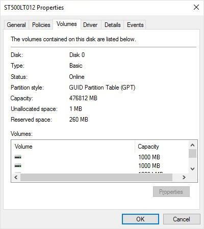This screenshot has height=229, width=204.
Task: Click the 260 MB reserved space value
Action: click(79, 120)
